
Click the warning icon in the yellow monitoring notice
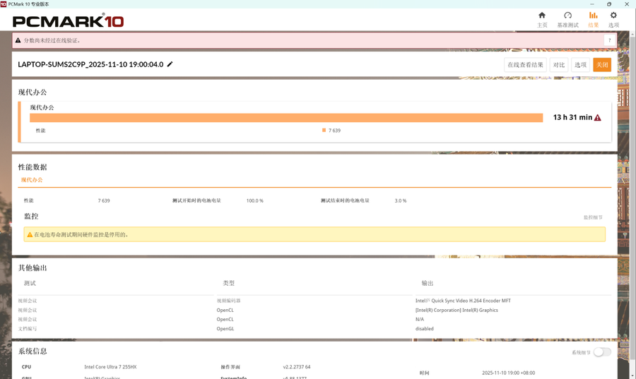coord(30,234)
